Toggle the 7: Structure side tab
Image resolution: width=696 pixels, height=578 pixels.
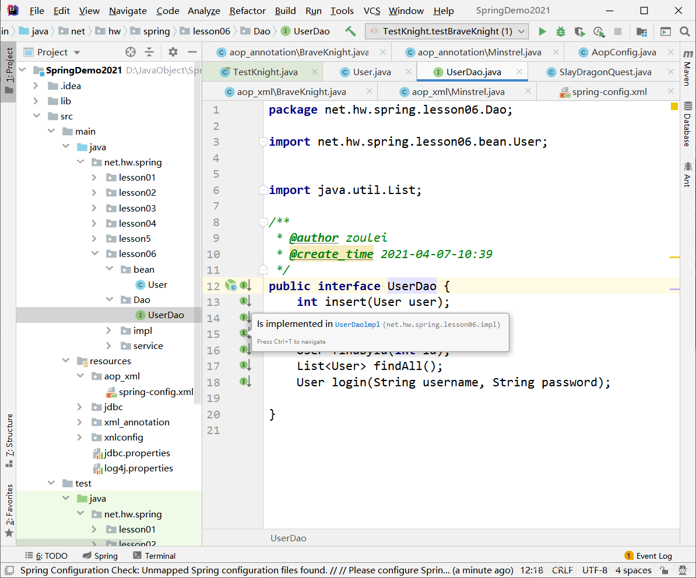[9, 440]
